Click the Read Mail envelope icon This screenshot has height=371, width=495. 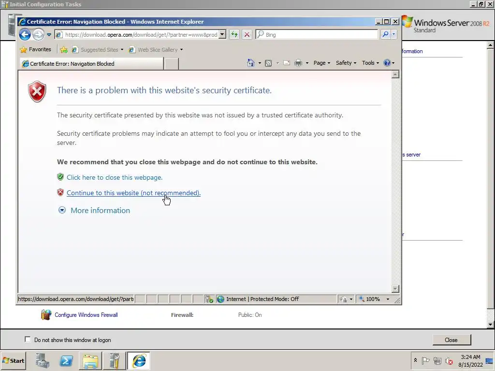click(287, 63)
